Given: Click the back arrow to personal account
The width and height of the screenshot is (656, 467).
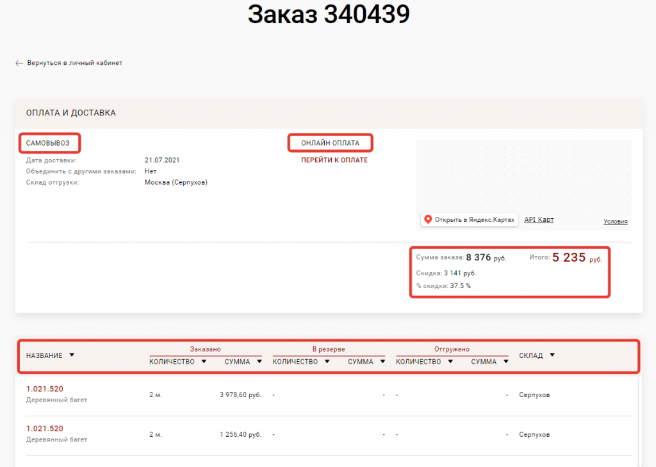Looking at the screenshot, I should [x=19, y=63].
